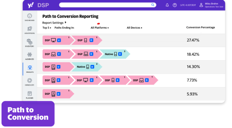Viewport: 232px width, 128px height.
Task: Click the user profile icon
Action: pos(201,5)
